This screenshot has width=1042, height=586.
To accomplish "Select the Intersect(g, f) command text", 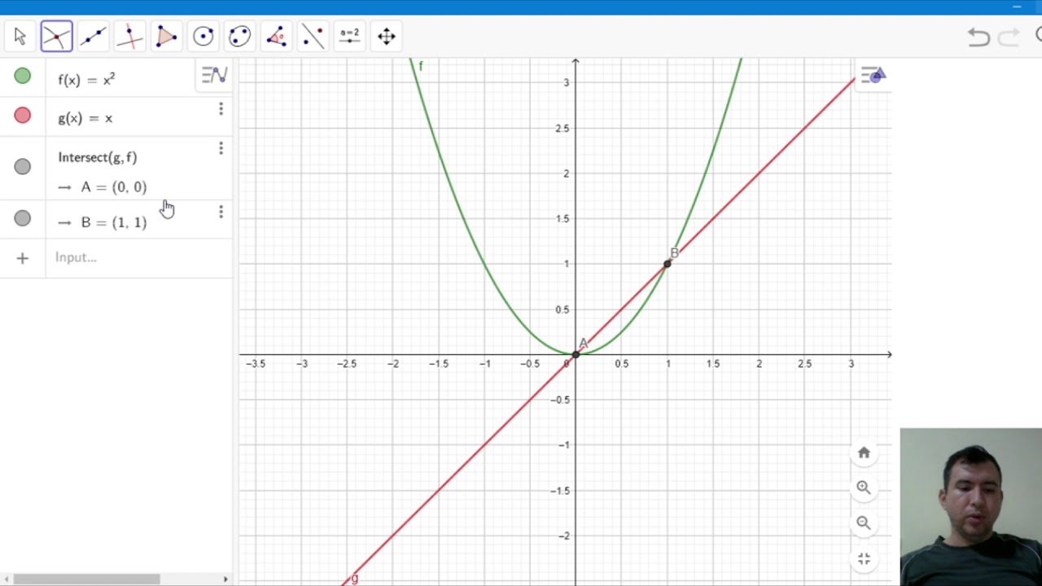I will 98,157.
